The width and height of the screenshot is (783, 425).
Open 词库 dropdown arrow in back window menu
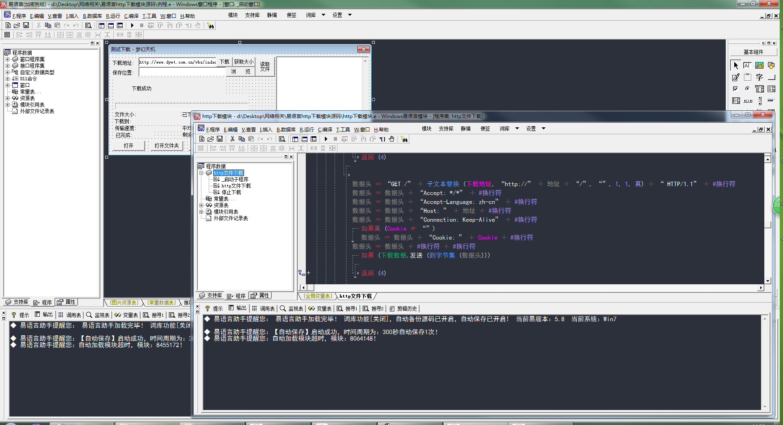tap(323, 15)
